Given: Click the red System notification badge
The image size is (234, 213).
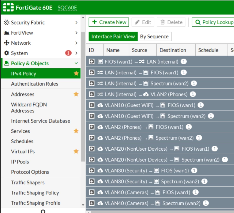Looking at the screenshot, I should [x=68, y=53].
